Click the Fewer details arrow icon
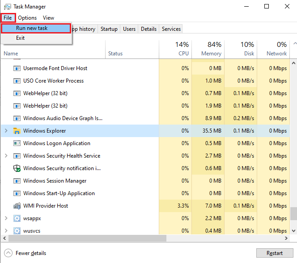297x263 pixels. coord(8,253)
